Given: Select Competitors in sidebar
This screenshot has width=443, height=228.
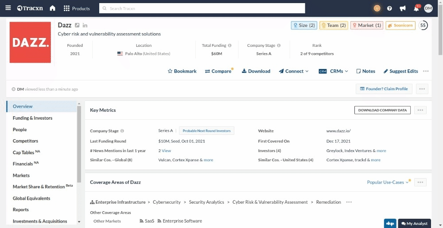Looking at the screenshot, I should coord(25,141).
